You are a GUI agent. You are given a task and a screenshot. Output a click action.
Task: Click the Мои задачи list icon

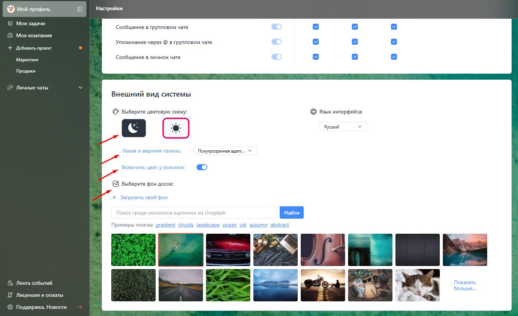pos(10,23)
